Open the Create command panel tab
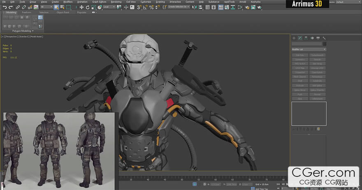This screenshot has height=190, width=362. click(294, 38)
